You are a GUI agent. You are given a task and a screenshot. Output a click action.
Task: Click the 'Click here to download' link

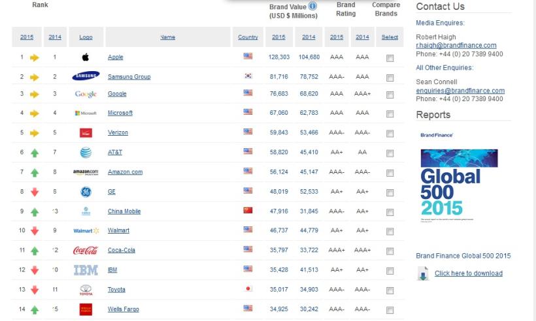click(469, 273)
